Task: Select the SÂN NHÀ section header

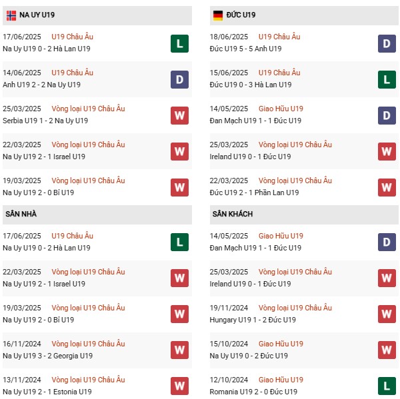Action: (97, 214)
